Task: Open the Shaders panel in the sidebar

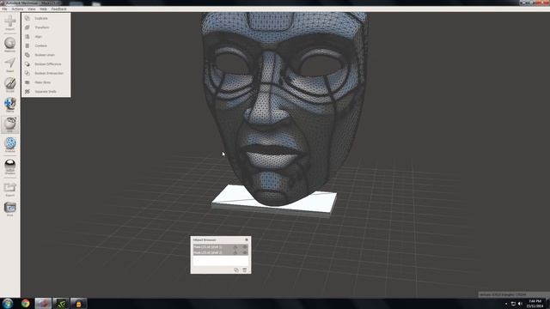Action: [x=9, y=167]
